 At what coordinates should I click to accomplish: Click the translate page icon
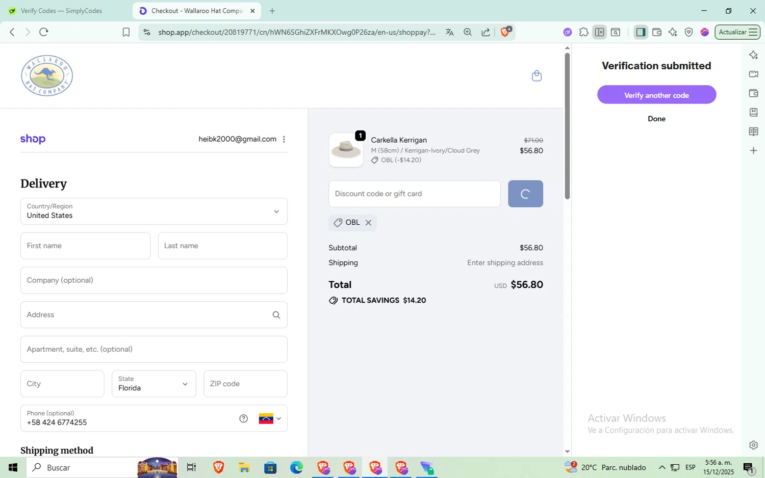coord(449,32)
